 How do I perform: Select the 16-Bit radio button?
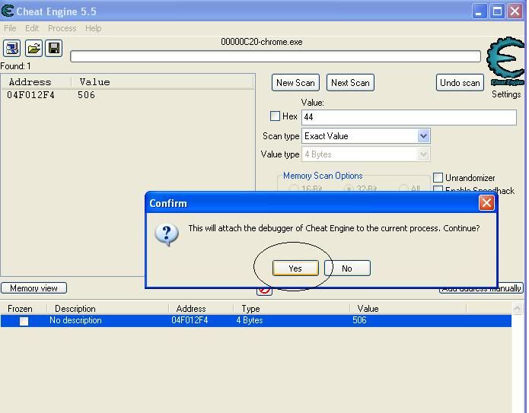pyautogui.click(x=294, y=189)
